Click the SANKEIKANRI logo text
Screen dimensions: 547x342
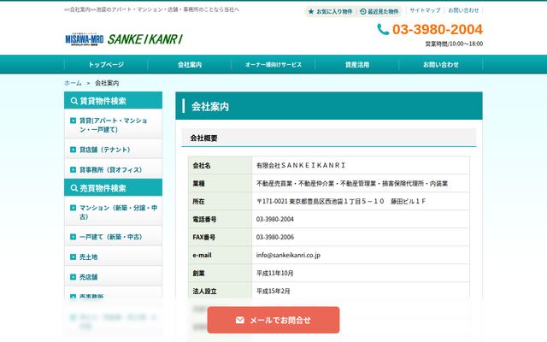[x=145, y=39]
